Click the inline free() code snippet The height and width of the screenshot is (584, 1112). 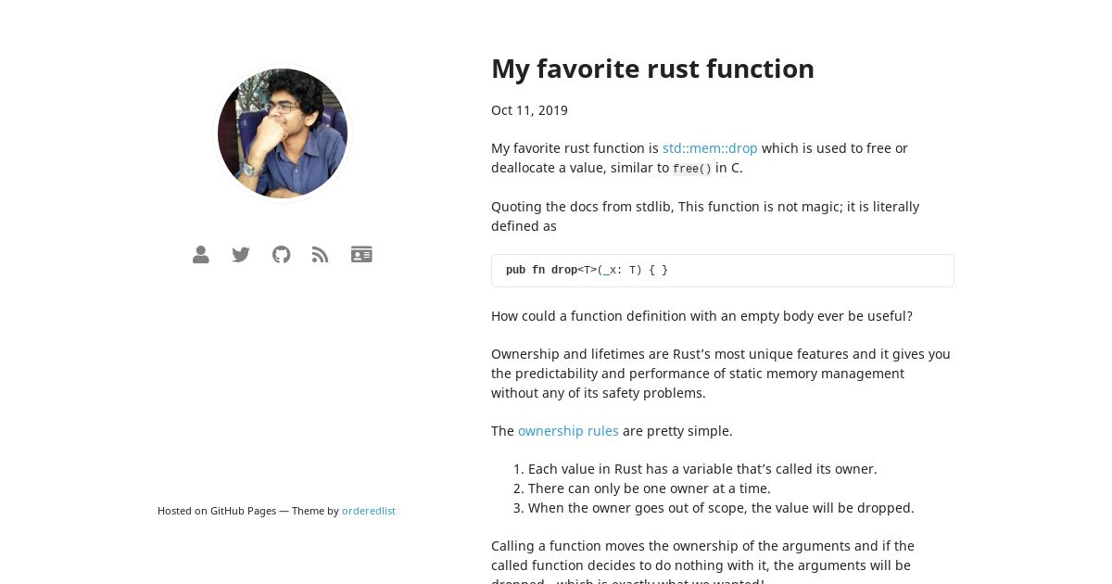[692, 169]
